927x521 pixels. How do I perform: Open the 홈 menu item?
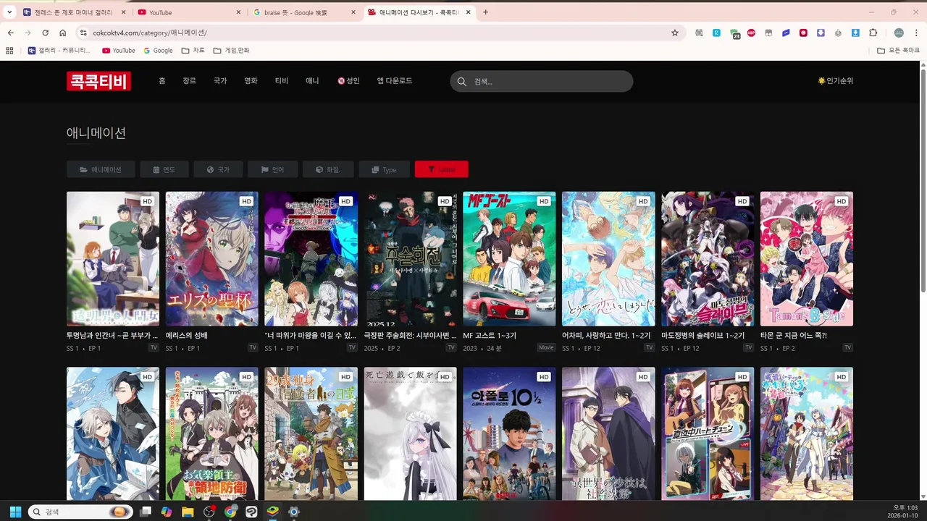tap(162, 81)
